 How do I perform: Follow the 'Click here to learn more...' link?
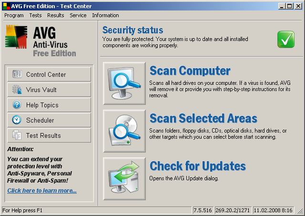click(x=42, y=191)
